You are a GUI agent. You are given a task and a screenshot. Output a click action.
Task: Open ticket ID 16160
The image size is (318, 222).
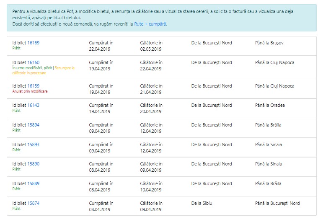pyautogui.click(x=33, y=62)
